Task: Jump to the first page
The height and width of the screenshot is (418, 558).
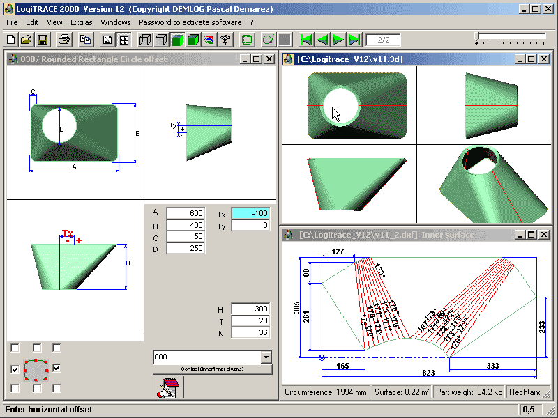Action: click(x=306, y=40)
